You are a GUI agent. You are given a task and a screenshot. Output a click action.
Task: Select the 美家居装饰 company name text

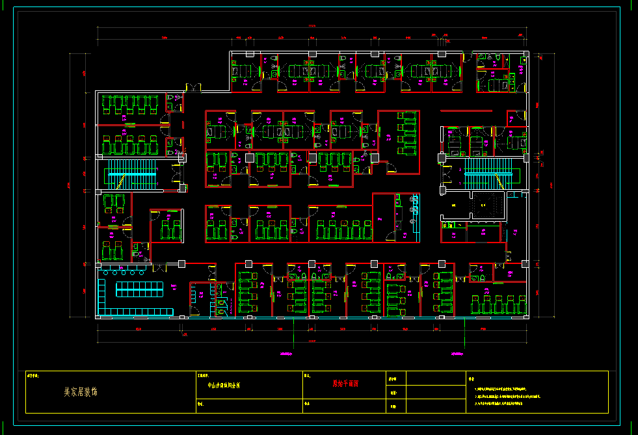click(x=81, y=392)
